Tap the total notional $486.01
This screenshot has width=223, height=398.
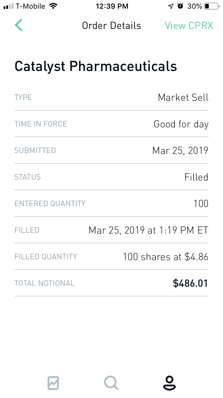(190, 283)
